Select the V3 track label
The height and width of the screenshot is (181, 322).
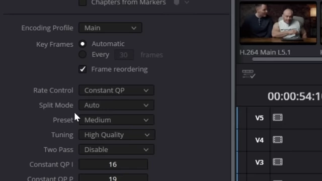pyautogui.click(x=260, y=162)
